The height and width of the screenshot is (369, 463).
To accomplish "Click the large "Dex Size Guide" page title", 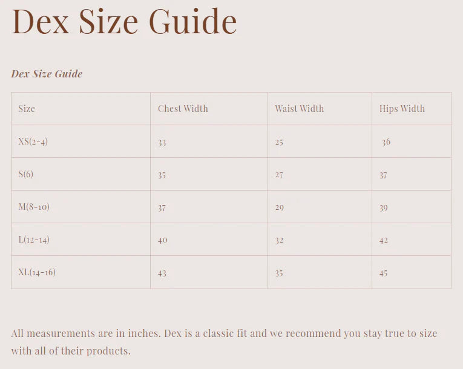I will tap(124, 21).
